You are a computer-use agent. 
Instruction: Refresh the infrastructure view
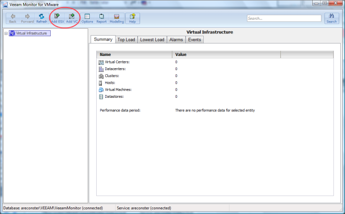pos(42,18)
